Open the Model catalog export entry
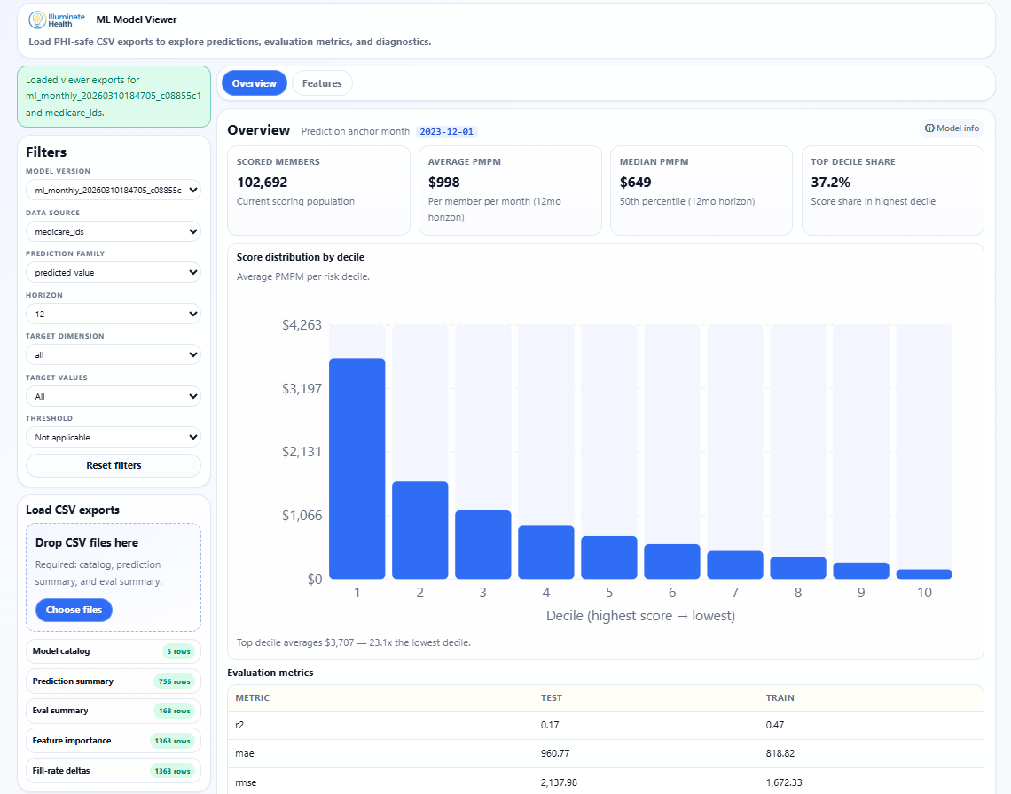The width and height of the screenshot is (1011, 794). coord(113,650)
